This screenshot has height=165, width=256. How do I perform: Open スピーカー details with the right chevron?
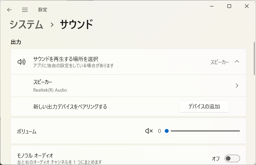[x=237, y=86]
